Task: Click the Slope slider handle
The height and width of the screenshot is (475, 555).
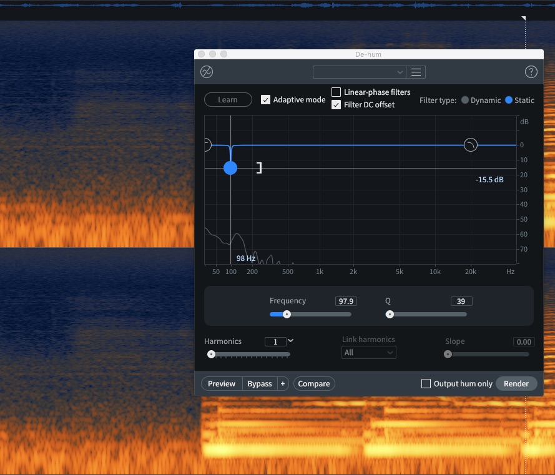Action: pyautogui.click(x=448, y=355)
